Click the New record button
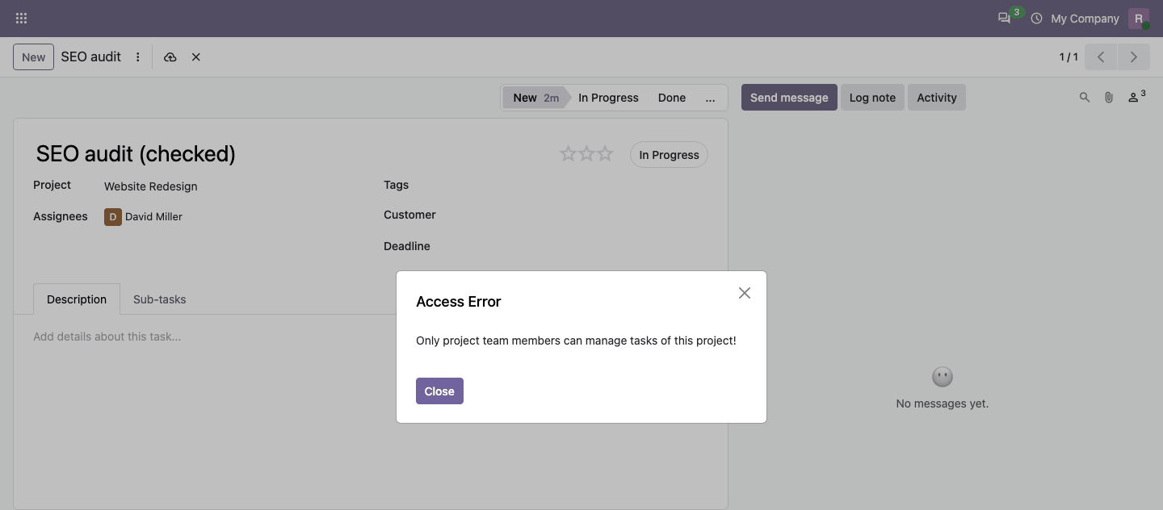The image size is (1163, 510). pyautogui.click(x=33, y=57)
